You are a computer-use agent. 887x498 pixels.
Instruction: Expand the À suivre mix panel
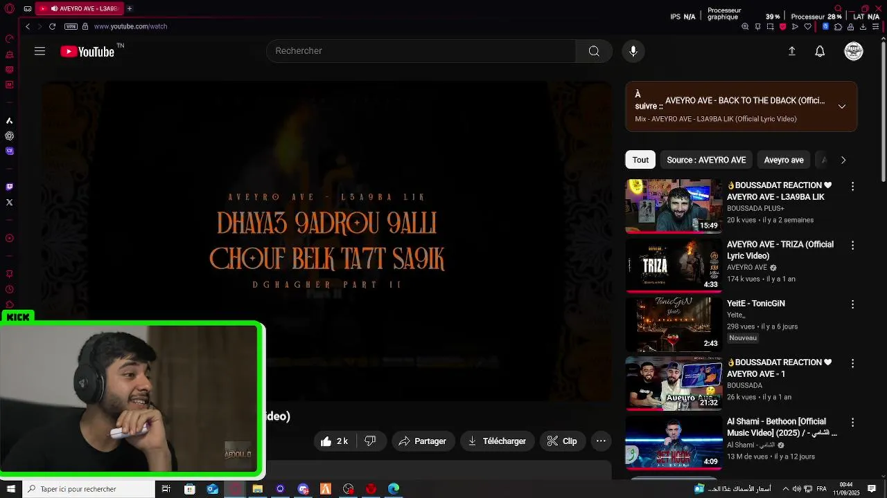[x=842, y=107]
